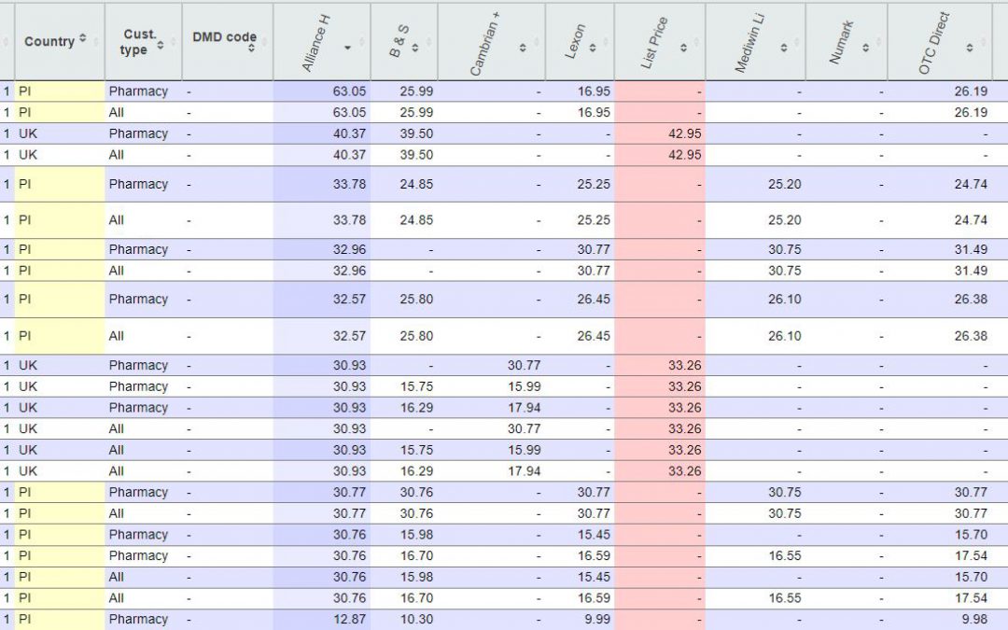Click the Cambrian + column sort arrows
Image resolution: width=1008 pixels, height=630 pixels.
point(523,48)
